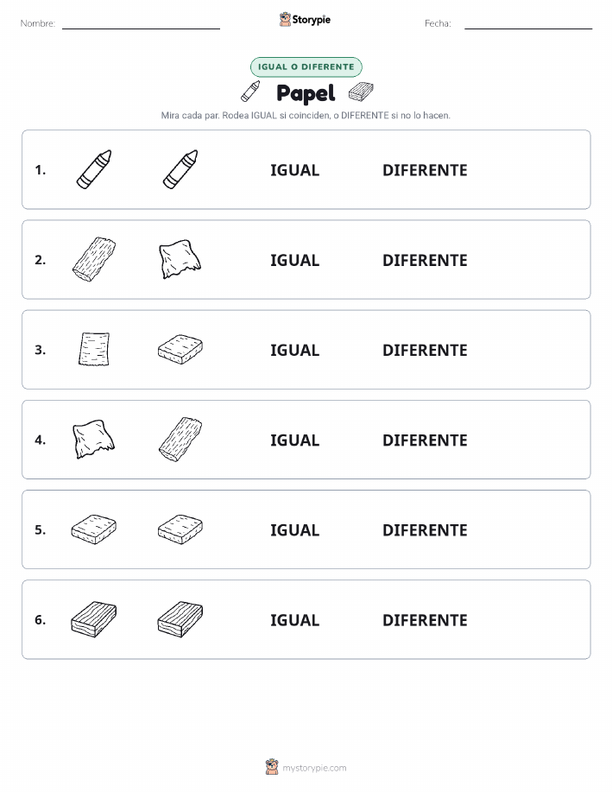Click the IGUAL O DIFERENTE badge
The image size is (612, 792).
306,67
